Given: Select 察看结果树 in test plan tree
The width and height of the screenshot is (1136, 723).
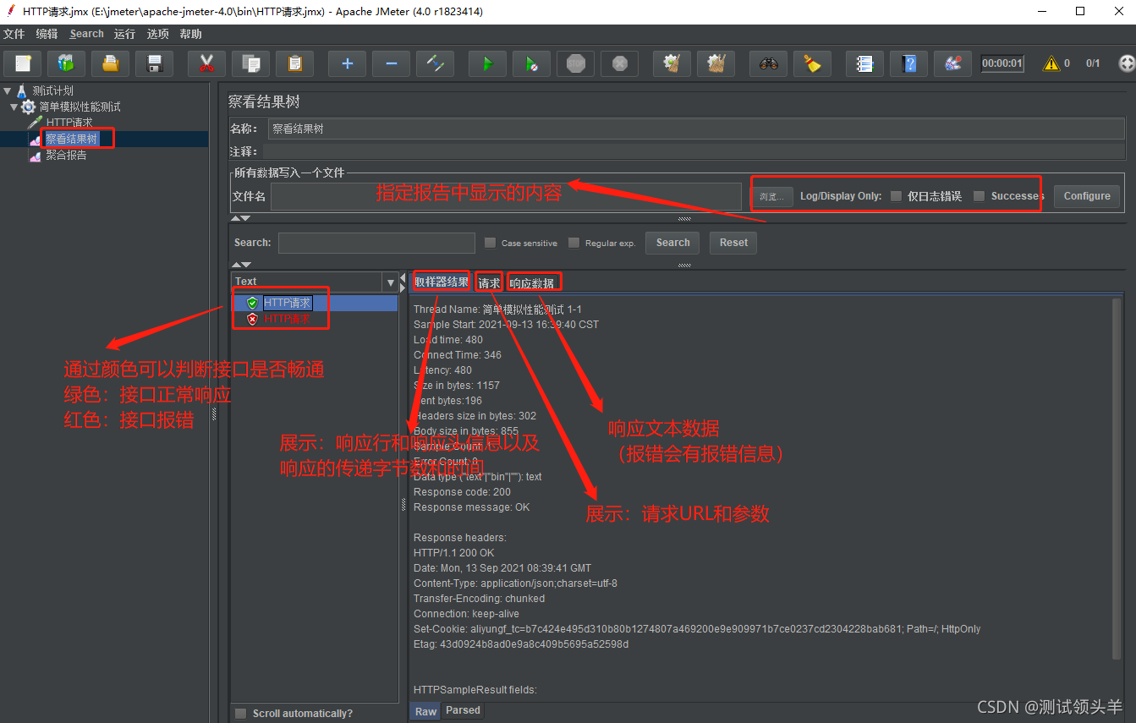Looking at the screenshot, I should click(x=71, y=139).
